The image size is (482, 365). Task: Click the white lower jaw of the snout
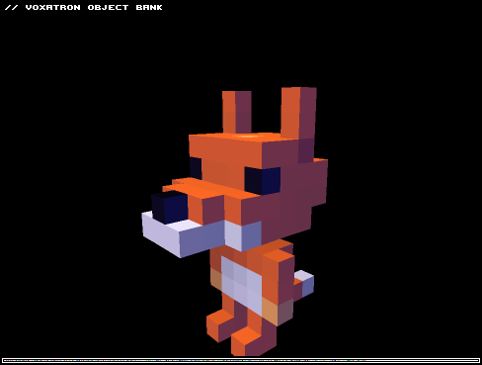coord(183,234)
